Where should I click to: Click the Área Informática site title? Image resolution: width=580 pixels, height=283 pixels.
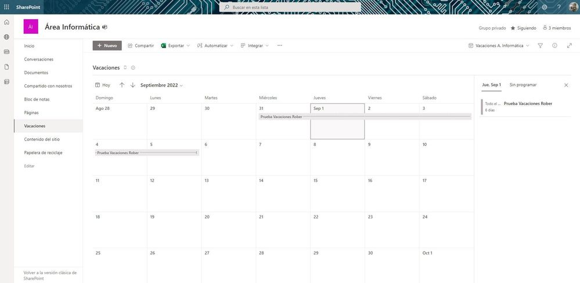(x=73, y=27)
